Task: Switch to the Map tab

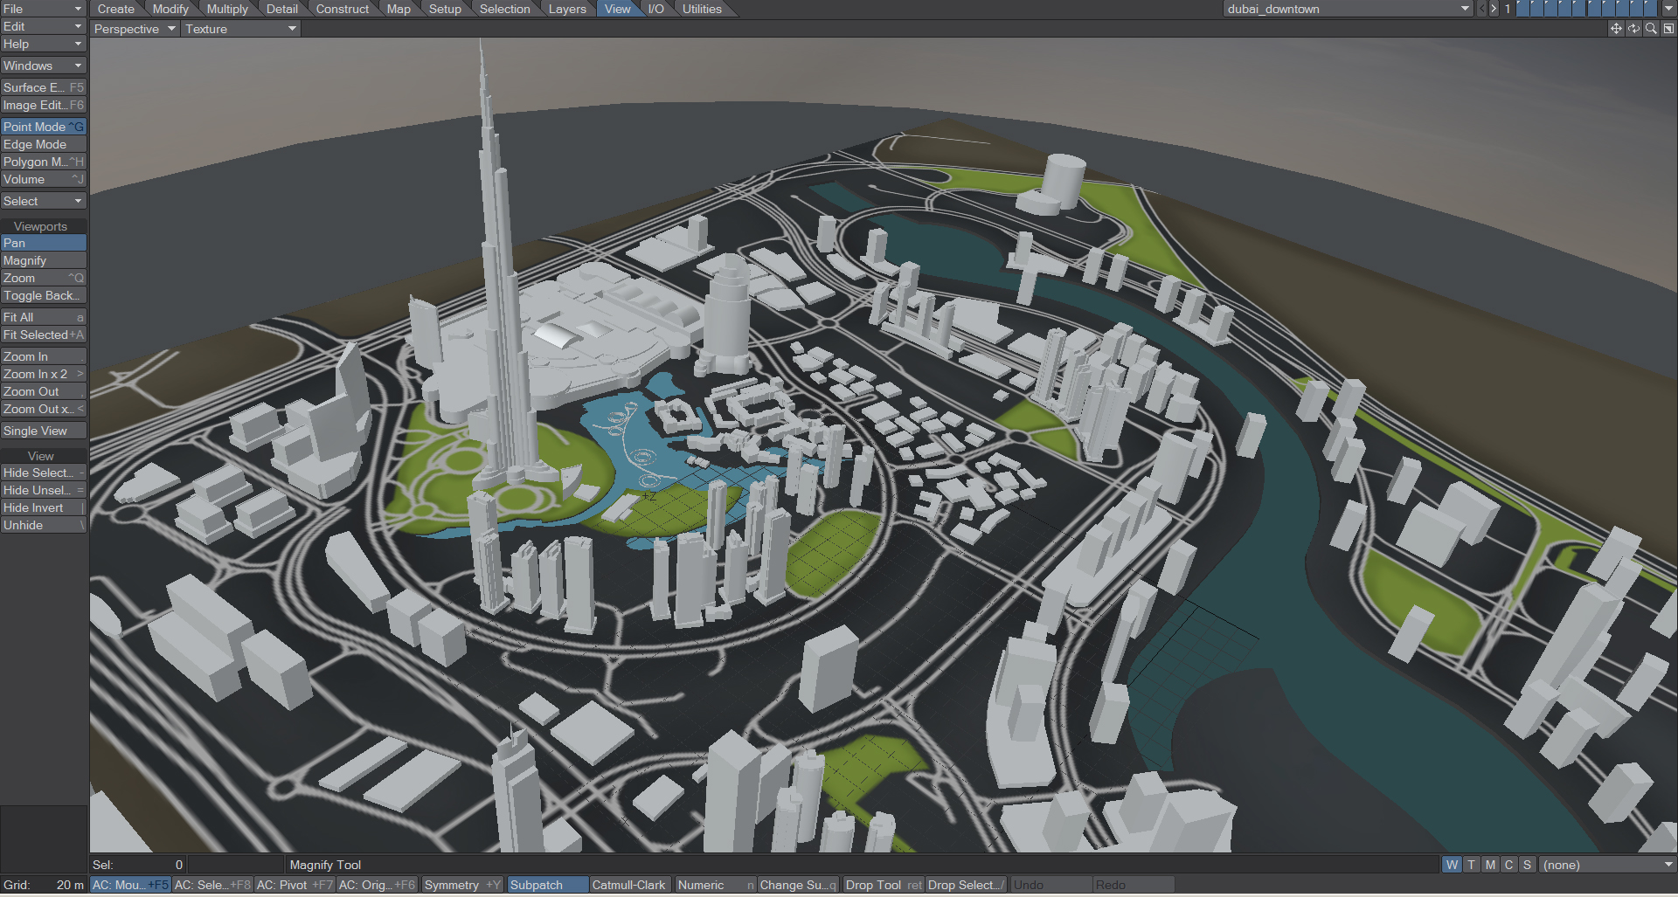Action: 398,9
